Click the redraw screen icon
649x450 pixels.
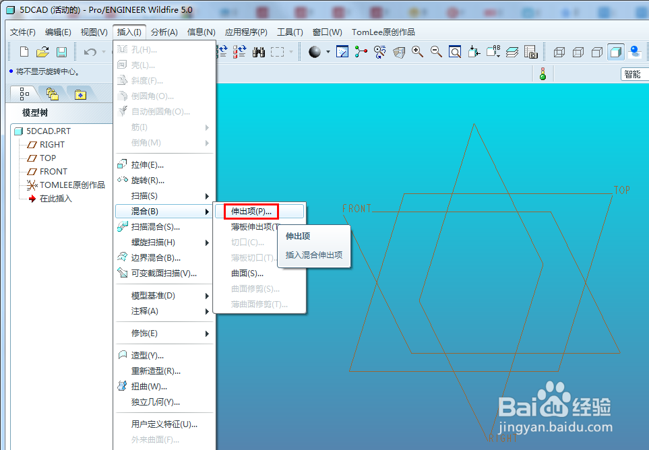[x=342, y=52]
